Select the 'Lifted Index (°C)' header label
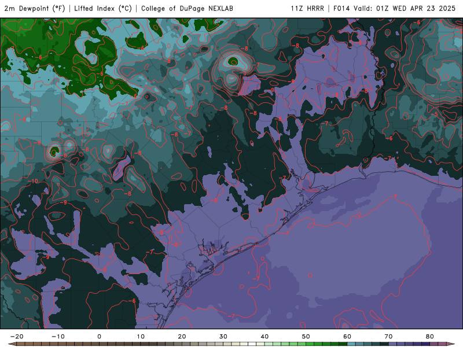The image size is (463, 347). (x=103, y=8)
